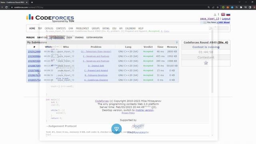
Task: Open the extensions puzzle piece menu
Action: 241,7
